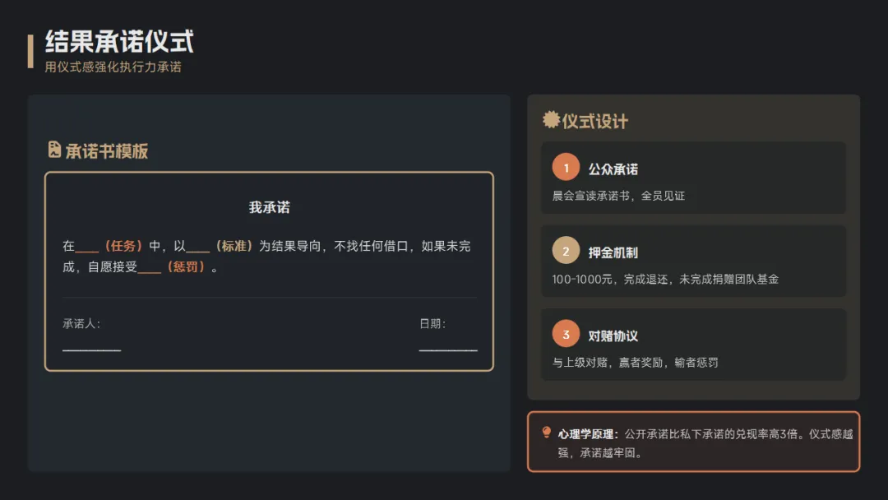Click the 结果承诺仪式 main title
The width and height of the screenshot is (888, 500).
click(x=120, y=41)
